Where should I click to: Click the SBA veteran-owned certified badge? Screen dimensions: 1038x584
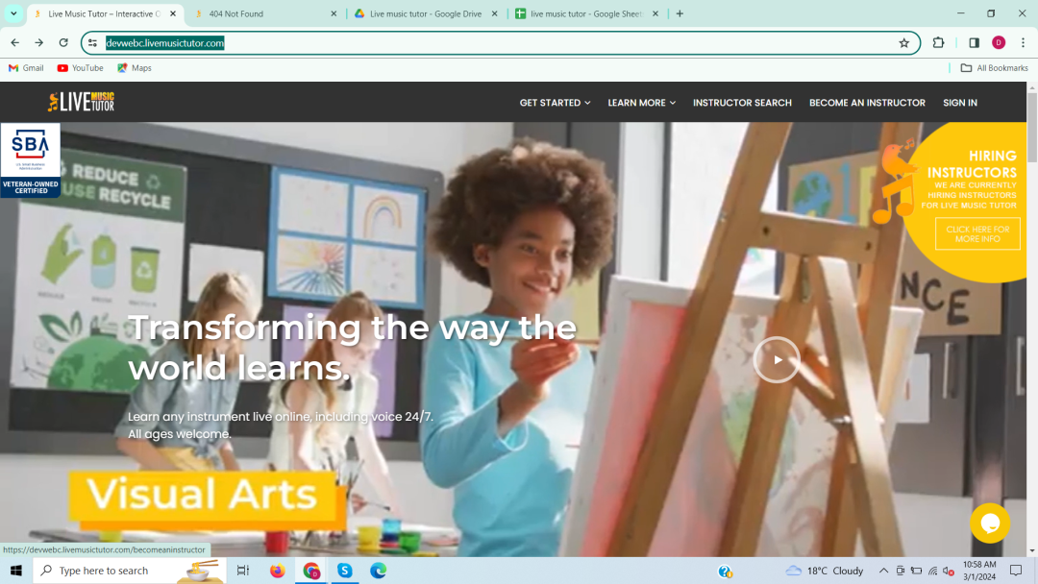(30, 159)
